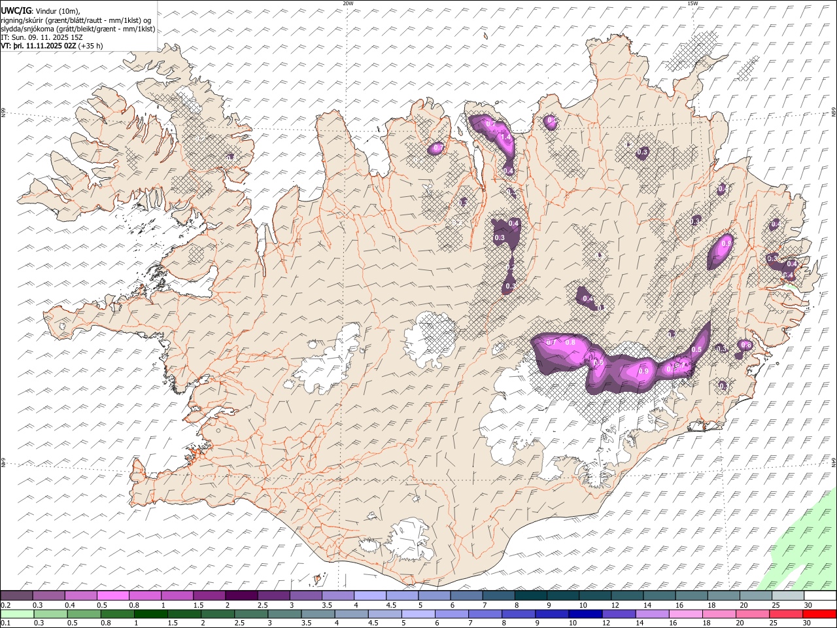Click the pale pink 16 swatch, lower legend
The image size is (837, 628).
pyautogui.click(x=687, y=614)
